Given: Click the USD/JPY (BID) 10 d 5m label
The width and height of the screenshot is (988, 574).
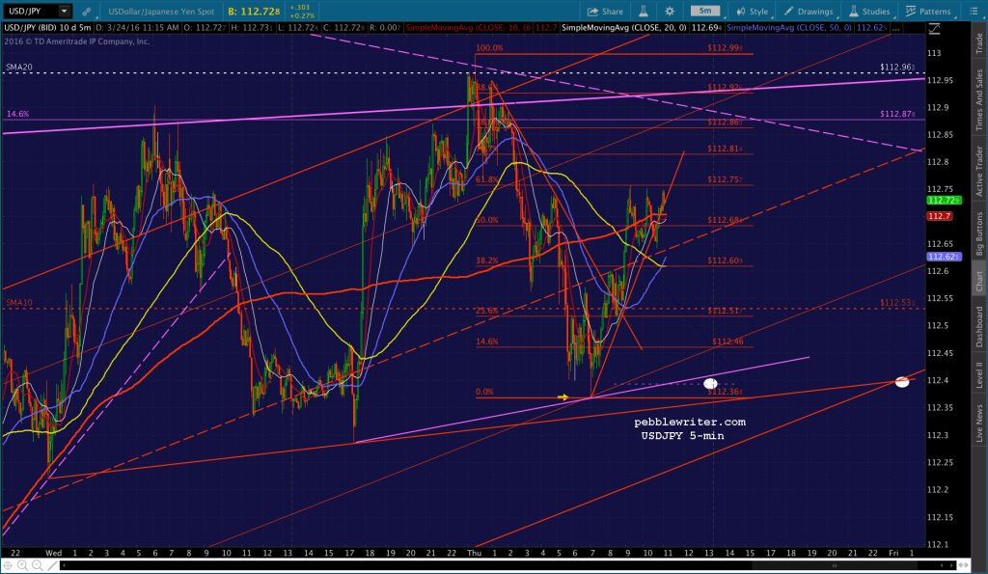Looking at the screenshot, I should (x=48, y=28).
